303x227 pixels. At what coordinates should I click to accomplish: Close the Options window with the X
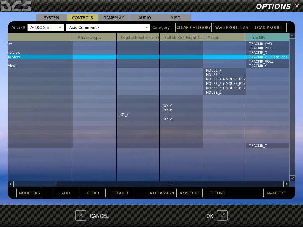297,6
